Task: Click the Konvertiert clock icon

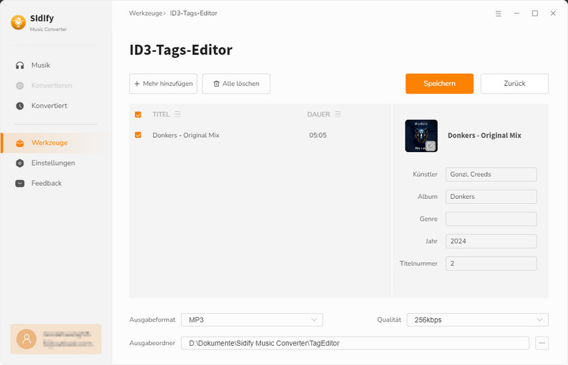Action: click(x=20, y=106)
